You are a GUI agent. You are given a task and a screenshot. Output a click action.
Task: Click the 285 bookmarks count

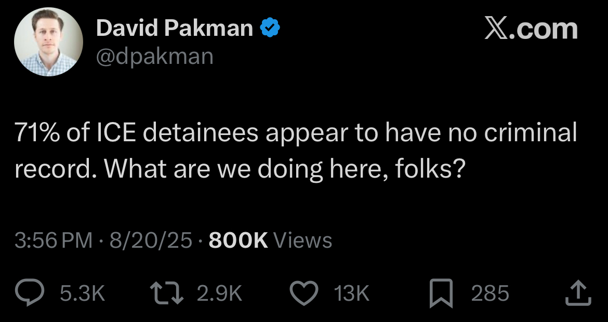coord(490,294)
